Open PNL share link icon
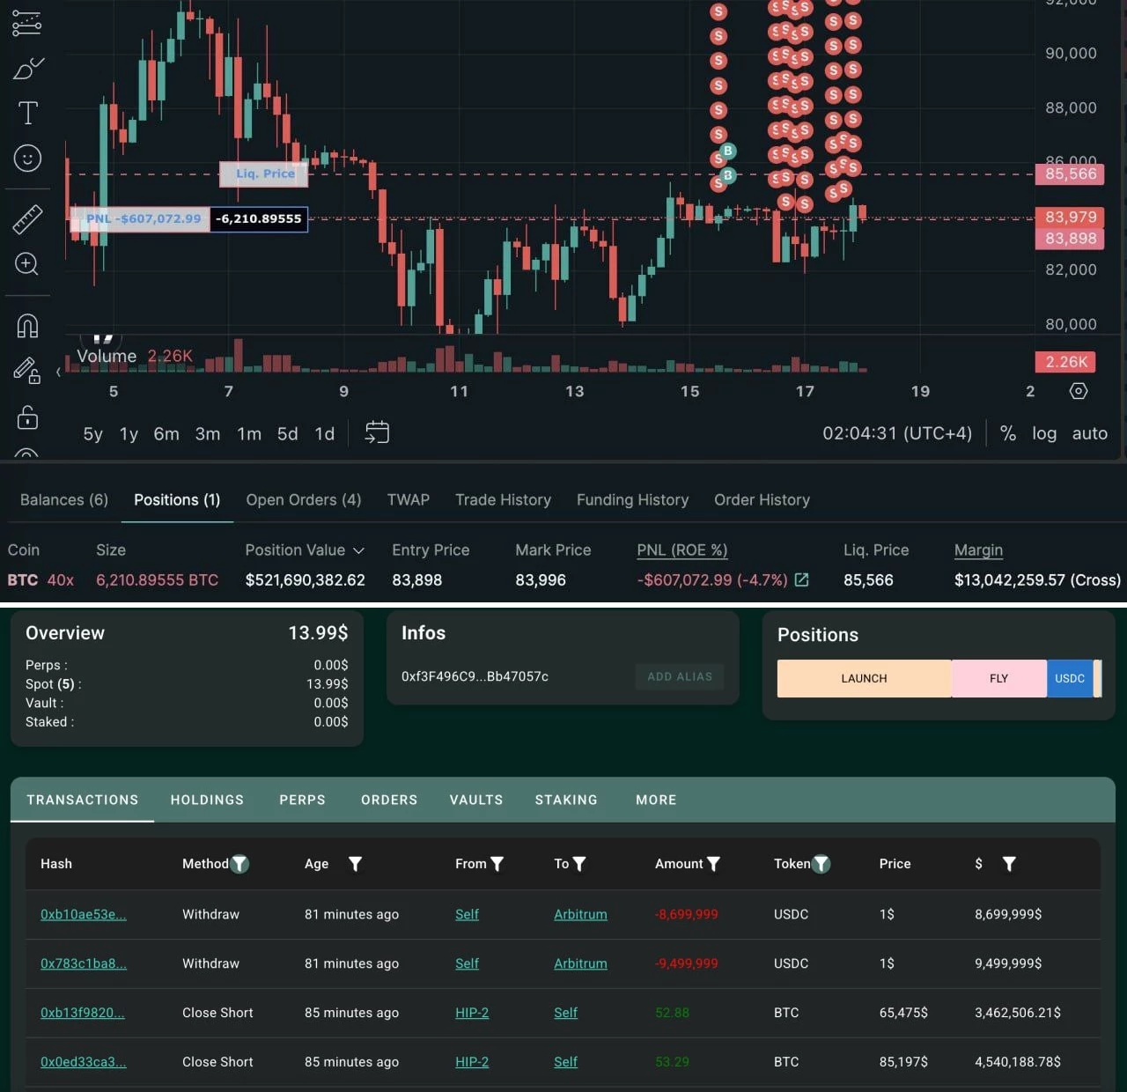 pyautogui.click(x=802, y=579)
